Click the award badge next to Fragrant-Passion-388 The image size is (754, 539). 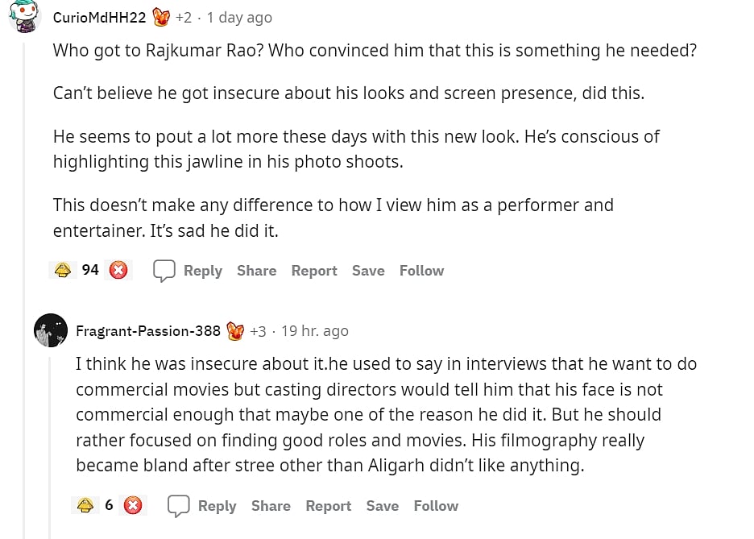(x=235, y=331)
